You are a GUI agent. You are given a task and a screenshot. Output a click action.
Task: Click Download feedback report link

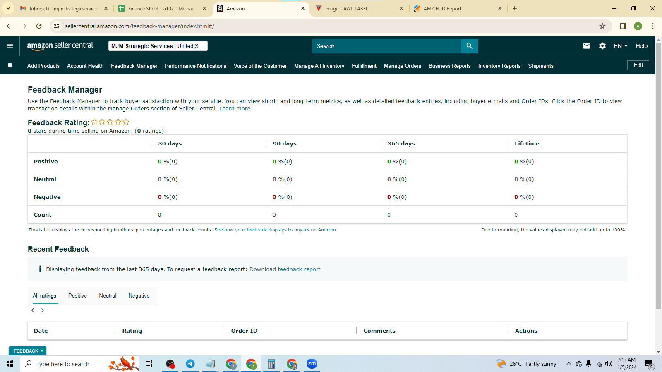tap(285, 269)
